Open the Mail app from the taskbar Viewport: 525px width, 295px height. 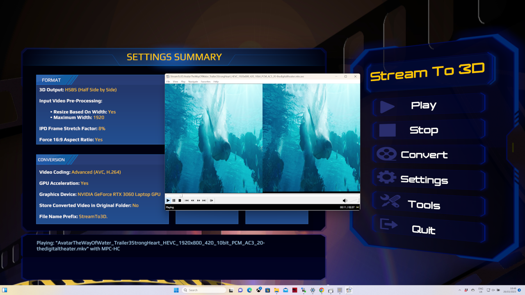coord(285,290)
